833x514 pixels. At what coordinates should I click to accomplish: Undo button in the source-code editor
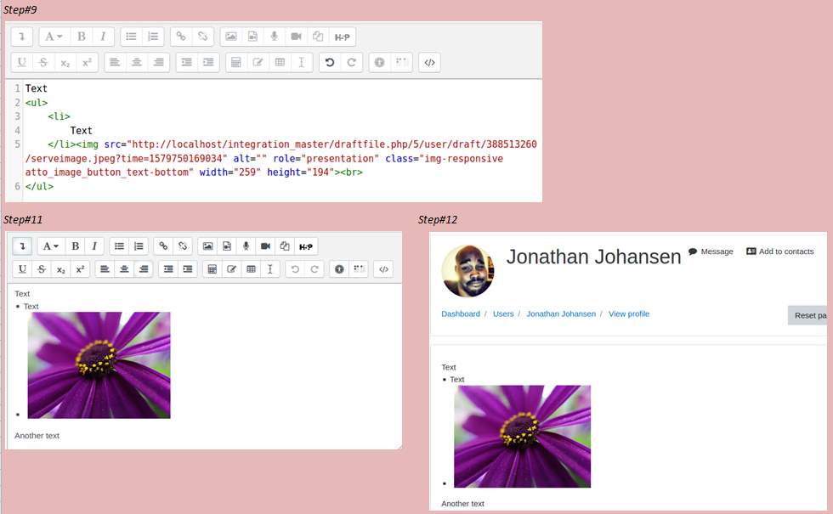pos(330,62)
